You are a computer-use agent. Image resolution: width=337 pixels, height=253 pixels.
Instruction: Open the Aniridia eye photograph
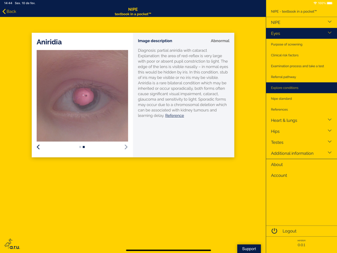click(82, 96)
